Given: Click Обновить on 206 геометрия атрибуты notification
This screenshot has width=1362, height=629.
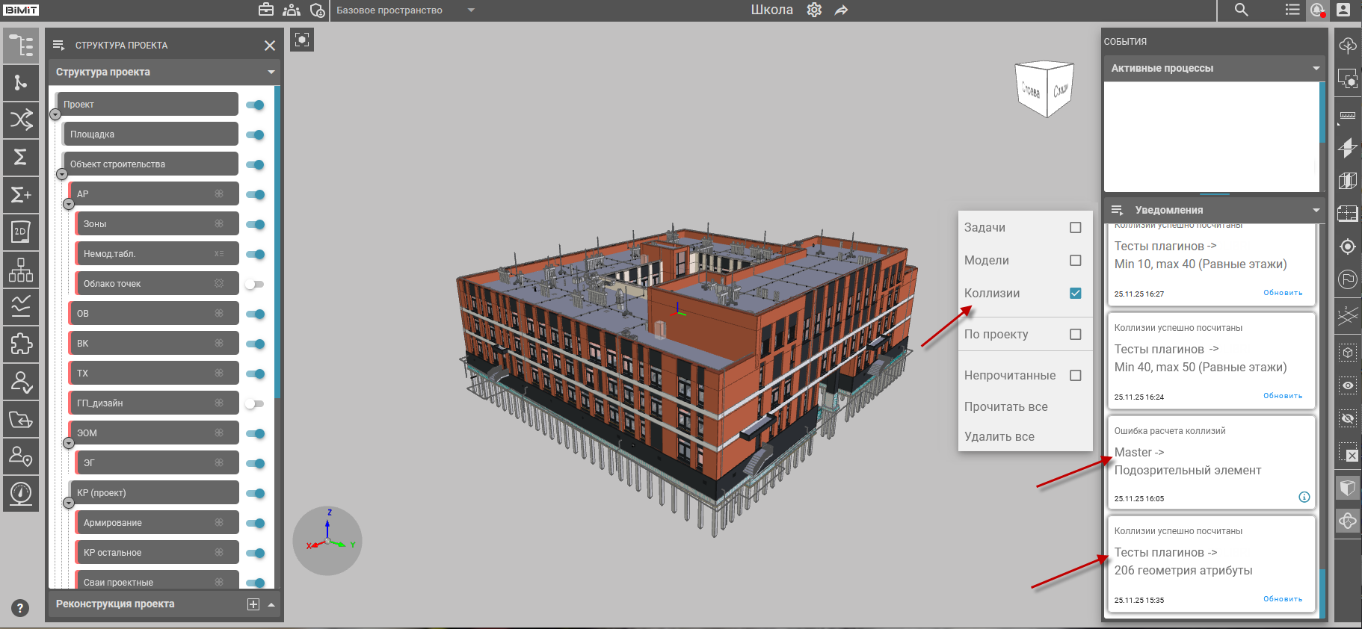Looking at the screenshot, I should pyautogui.click(x=1282, y=599).
